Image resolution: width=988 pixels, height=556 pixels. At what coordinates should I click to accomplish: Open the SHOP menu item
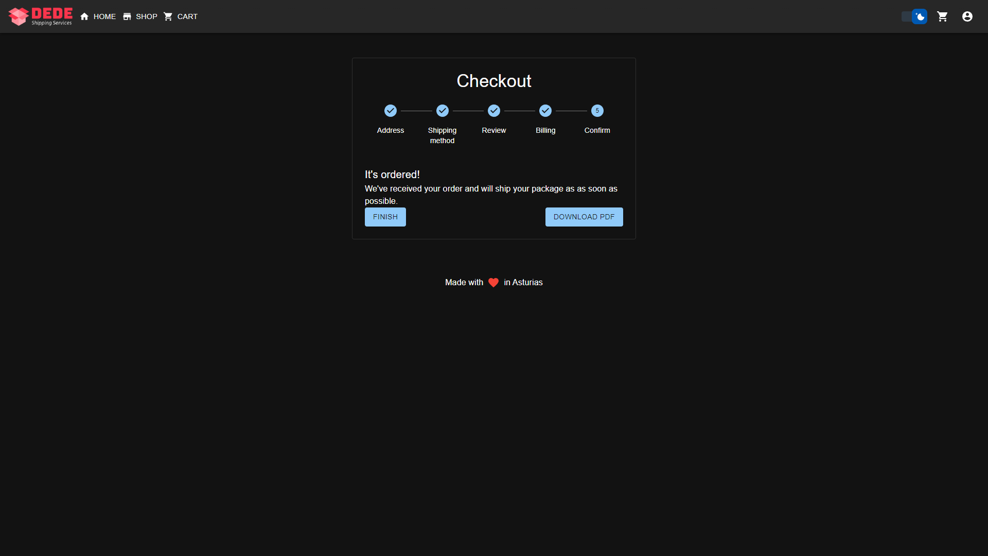pyautogui.click(x=146, y=16)
